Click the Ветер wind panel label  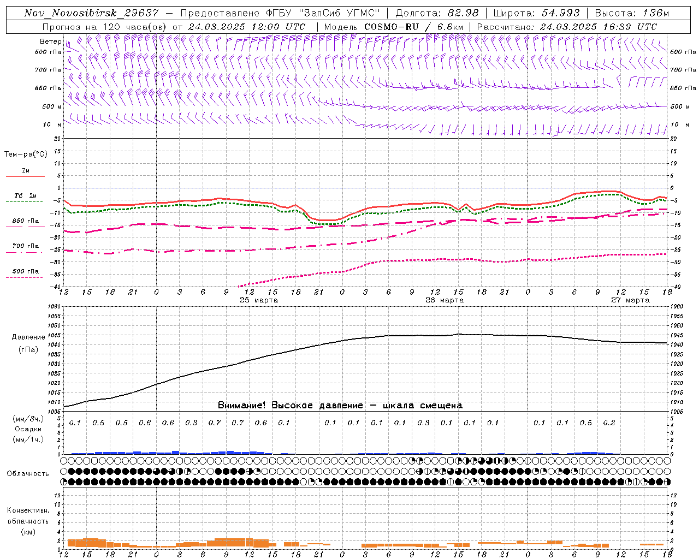pos(50,41)
